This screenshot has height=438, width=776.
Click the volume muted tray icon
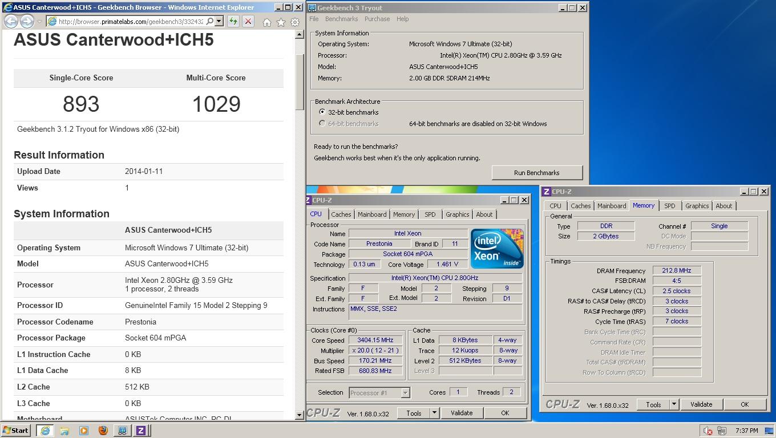[708, 431]
